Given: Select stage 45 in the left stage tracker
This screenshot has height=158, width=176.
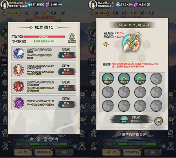Looking at the screenshot, I should [x=54, y=13].
